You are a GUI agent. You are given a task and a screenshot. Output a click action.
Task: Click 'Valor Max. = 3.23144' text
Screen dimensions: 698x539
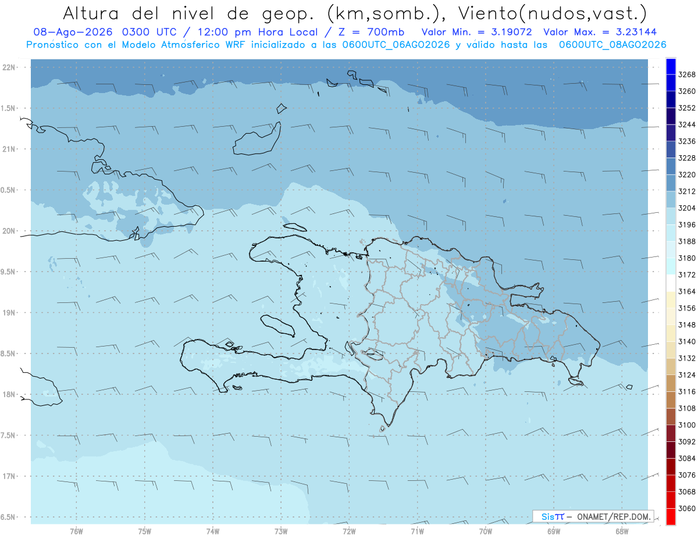(x=600, y=33)
